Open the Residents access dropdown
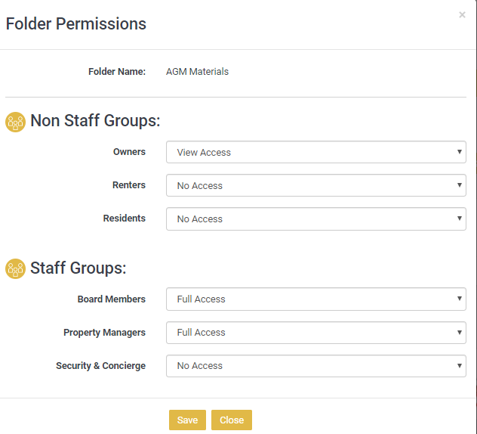 [315, 219]
